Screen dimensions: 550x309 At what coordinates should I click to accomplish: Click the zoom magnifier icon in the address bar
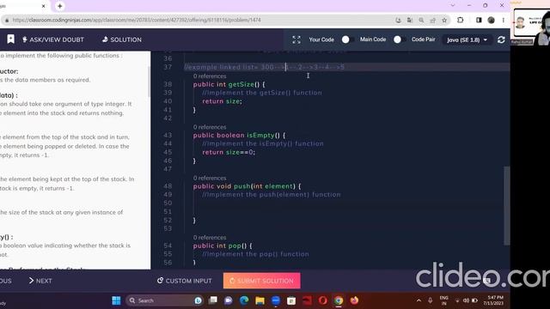(421, 21)
